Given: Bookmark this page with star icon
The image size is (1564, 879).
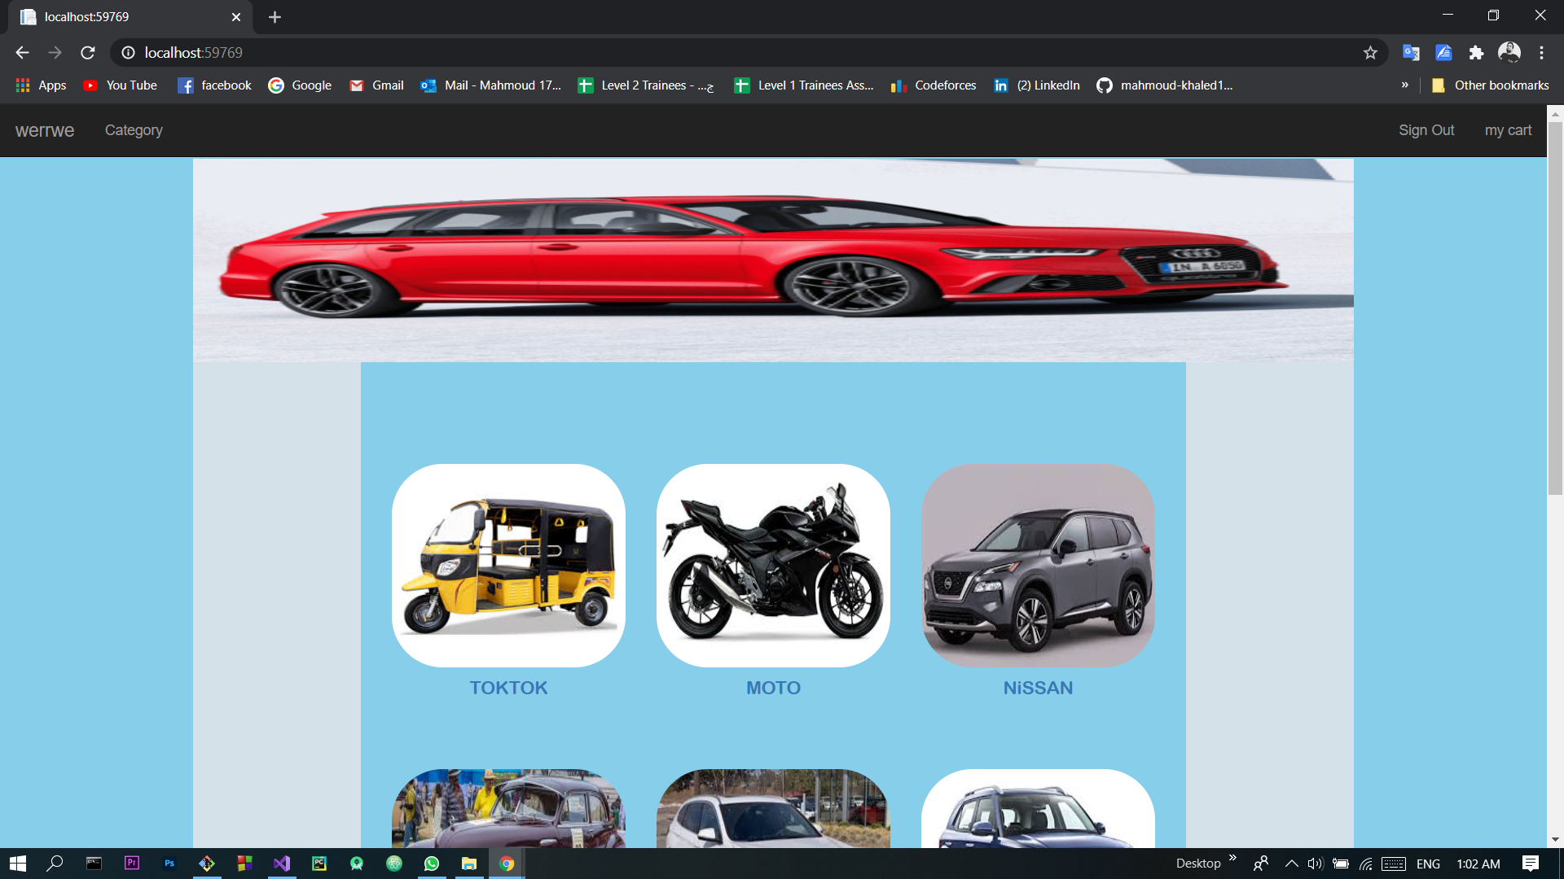Looking at the screenshot, I should click(x=1370, y=53).
